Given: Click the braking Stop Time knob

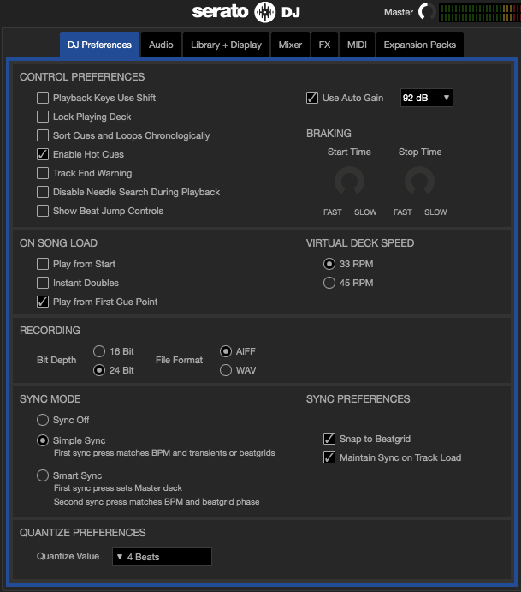Looking at the screenshot, I should click(419, 181).
